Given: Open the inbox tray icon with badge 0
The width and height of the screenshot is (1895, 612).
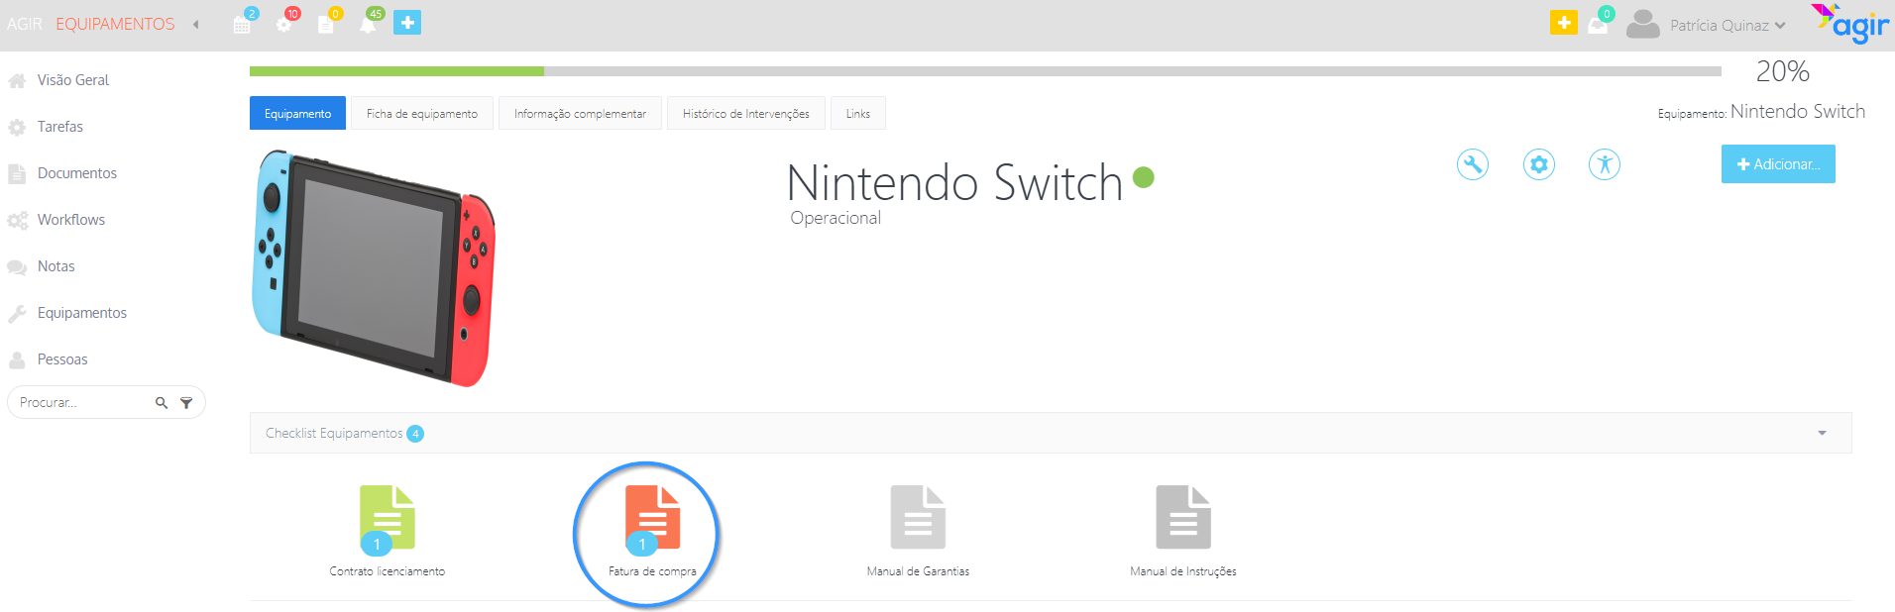Looking at the screenshot, I should click(1599, 24).
